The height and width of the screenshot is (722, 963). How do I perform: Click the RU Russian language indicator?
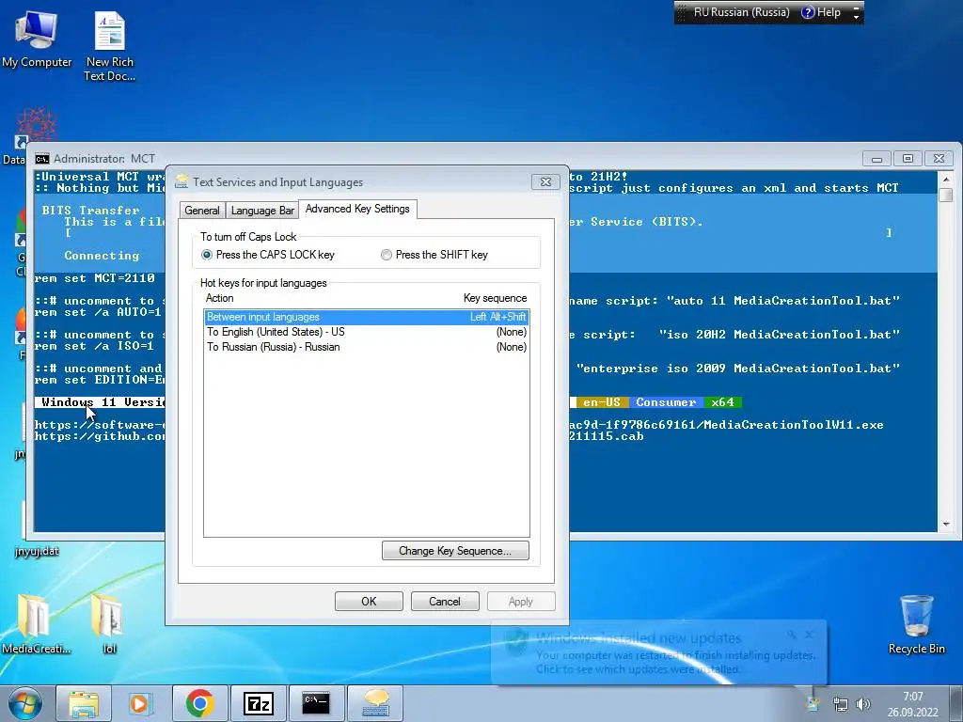click(x=741, y=12)
